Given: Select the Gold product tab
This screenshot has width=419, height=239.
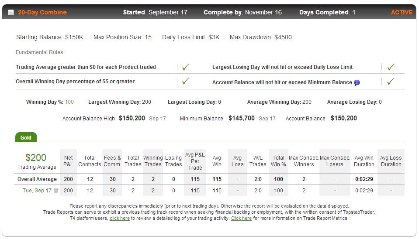Looking at the screenshot, I should 26,137.
